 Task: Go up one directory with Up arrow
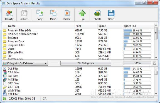point(82,13)
